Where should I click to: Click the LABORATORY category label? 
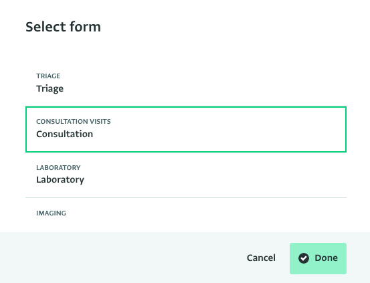(x=58, y=167)
